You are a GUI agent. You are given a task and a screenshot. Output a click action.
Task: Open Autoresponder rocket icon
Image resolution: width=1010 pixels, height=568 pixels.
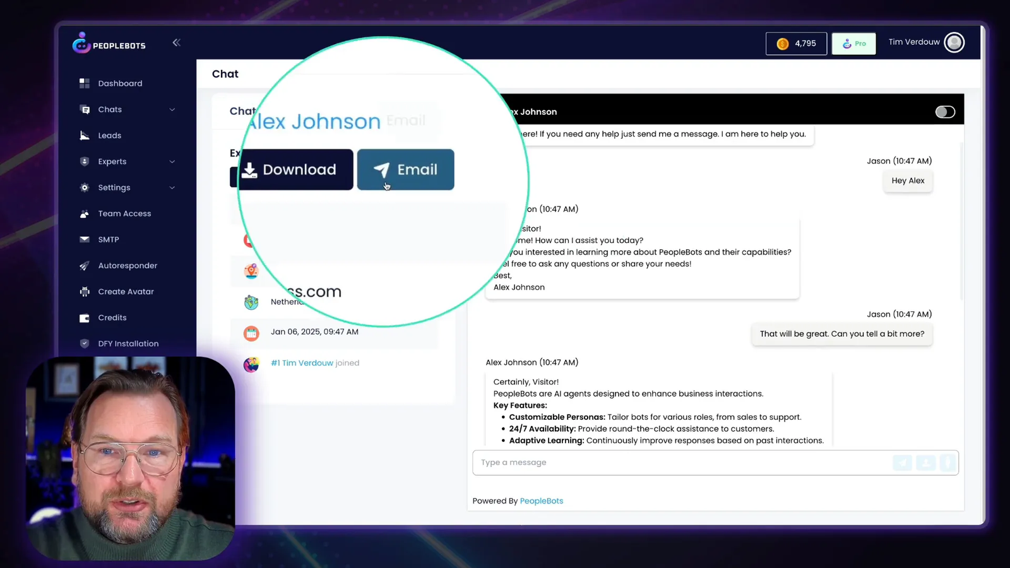(85, 266)
